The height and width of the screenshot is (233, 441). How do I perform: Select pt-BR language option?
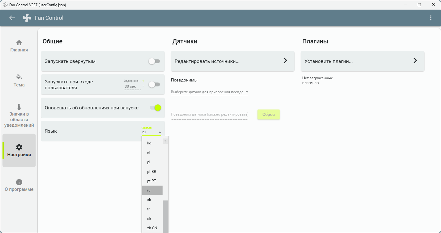tap(152, 172)
